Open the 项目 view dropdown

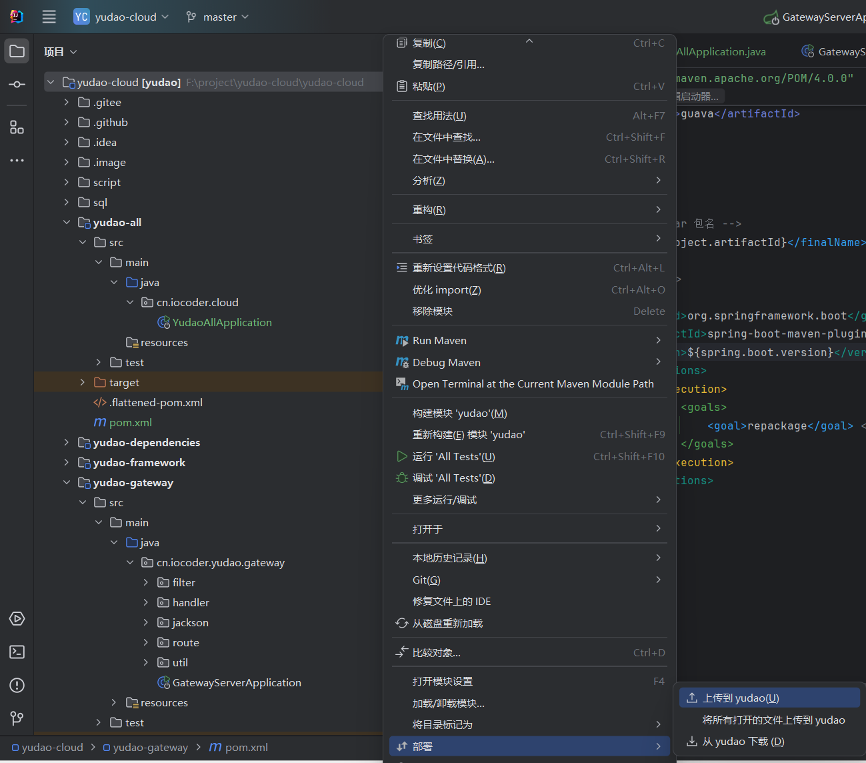pyautogui.click(x=61, y=52)
